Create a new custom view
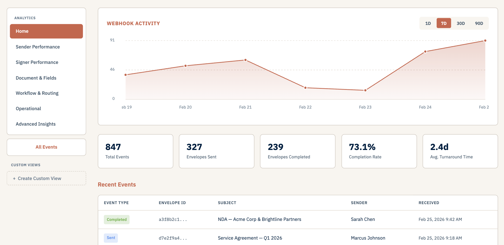 (x=46, y=178)
